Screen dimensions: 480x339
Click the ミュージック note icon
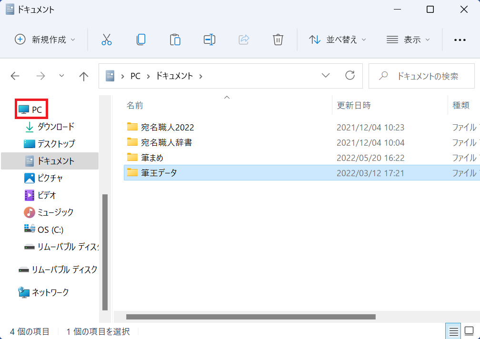[29, 212]
